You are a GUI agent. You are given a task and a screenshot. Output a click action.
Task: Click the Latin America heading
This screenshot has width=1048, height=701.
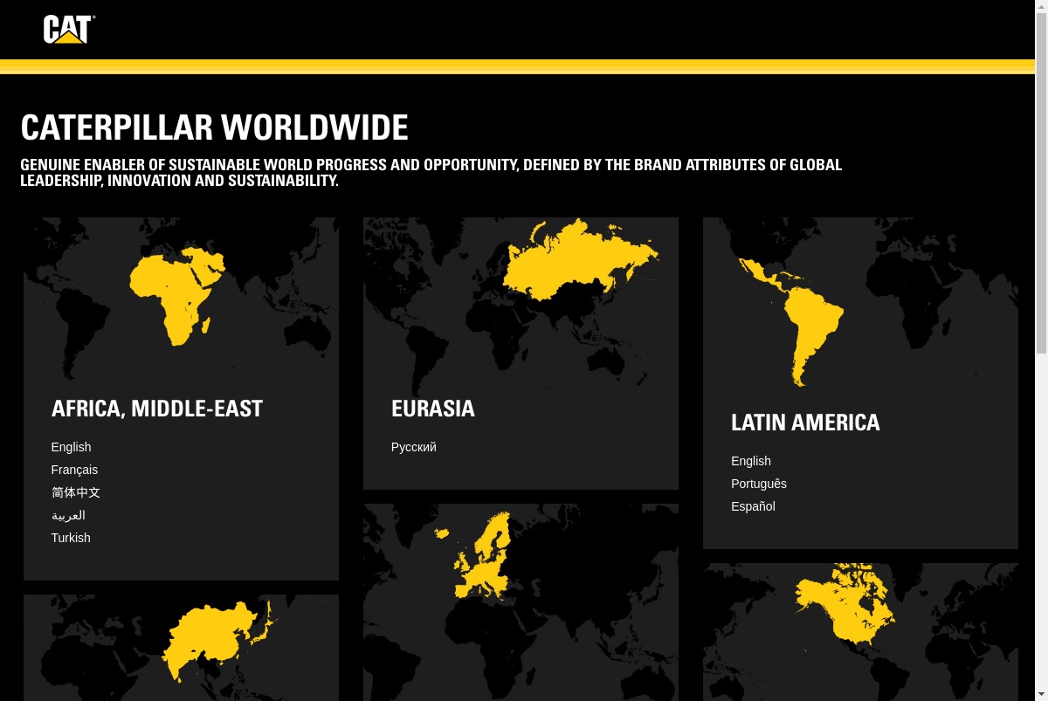[x=805, y=423]
